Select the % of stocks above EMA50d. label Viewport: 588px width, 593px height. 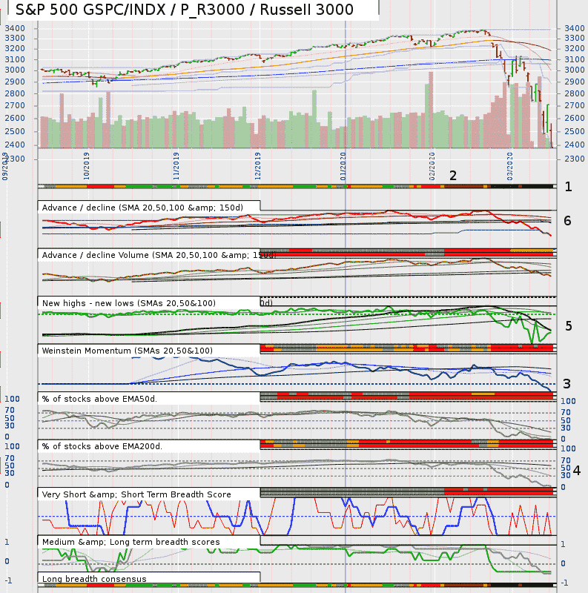(x=99, y=399)
